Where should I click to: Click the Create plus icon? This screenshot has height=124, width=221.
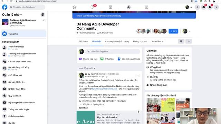[x=197, y=7]
